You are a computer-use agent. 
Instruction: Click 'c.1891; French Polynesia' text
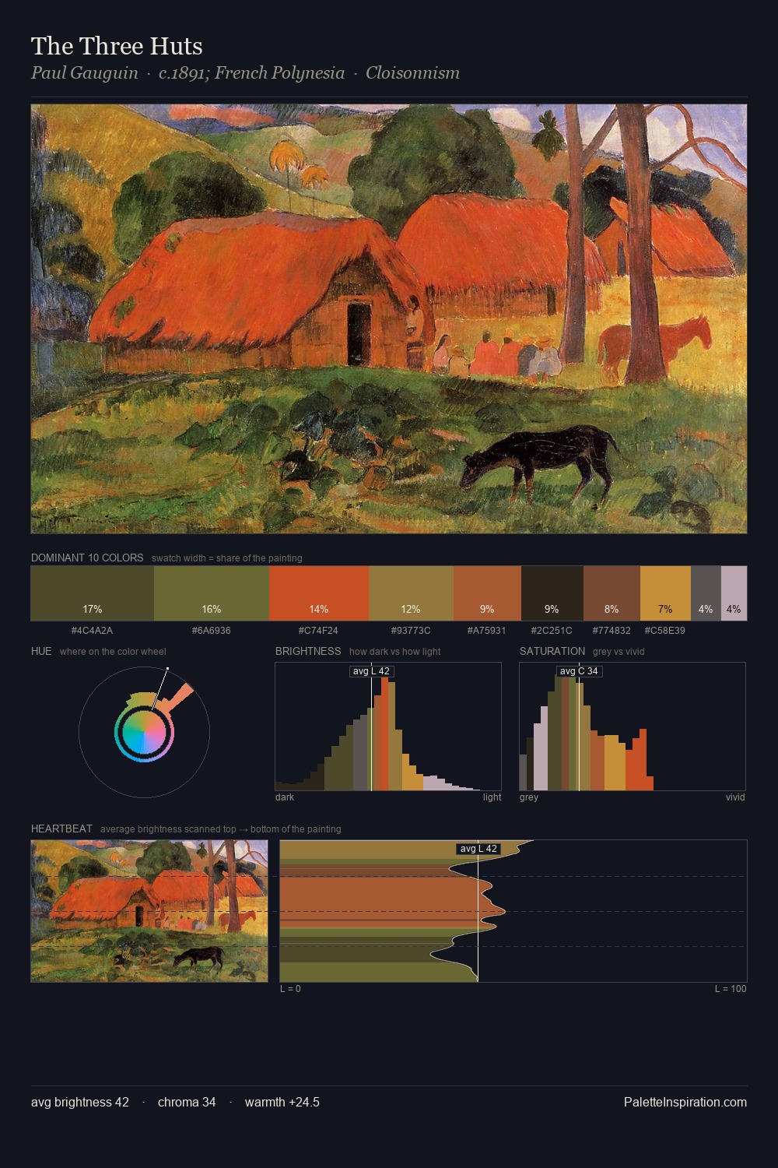pyautogui.click(x=251, y=73)
